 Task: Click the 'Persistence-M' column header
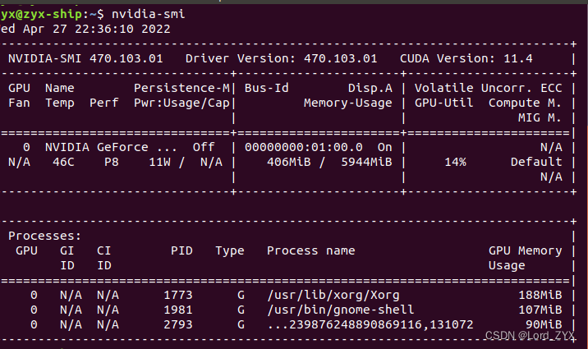pos(181,88)
